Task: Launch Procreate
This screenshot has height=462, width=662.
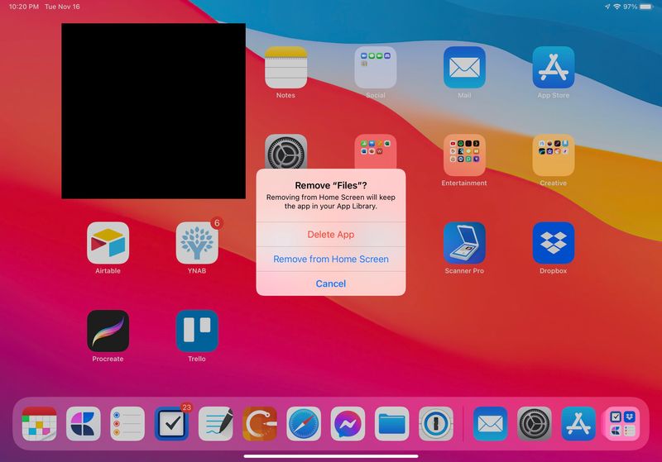Action: click(x=108, y=331)
